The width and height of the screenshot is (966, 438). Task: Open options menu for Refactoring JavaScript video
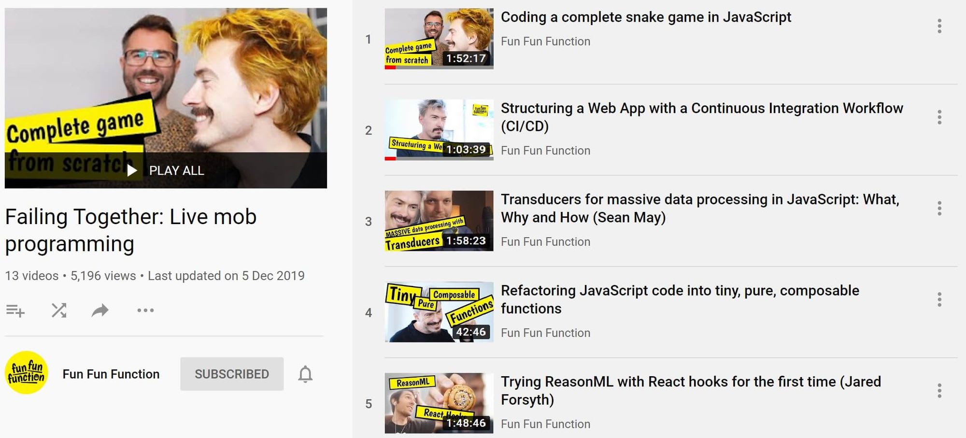(x=939, y=300)
